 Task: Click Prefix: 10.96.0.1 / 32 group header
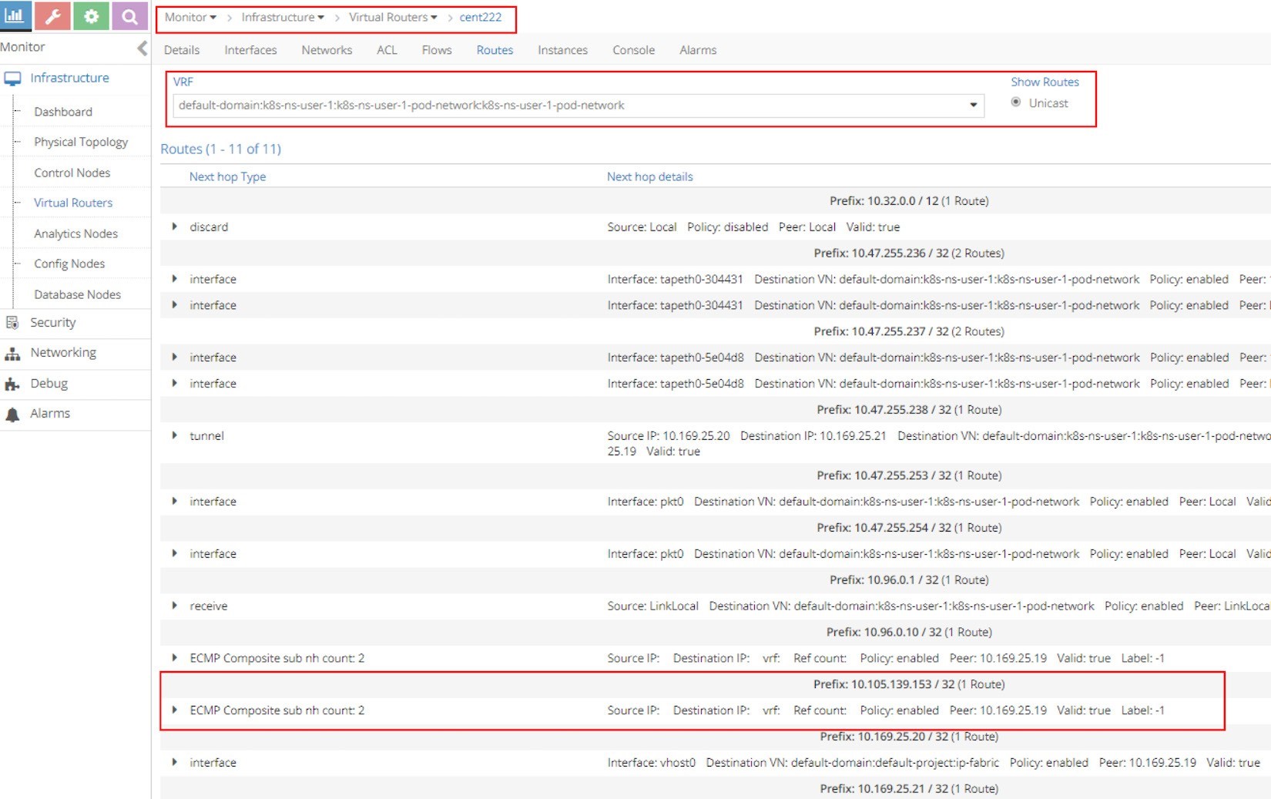pos(909,579)
